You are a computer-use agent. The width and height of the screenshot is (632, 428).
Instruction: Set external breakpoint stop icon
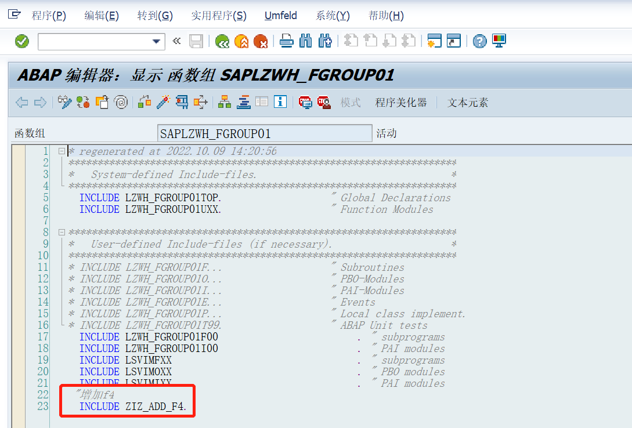[x=324, y=102]
